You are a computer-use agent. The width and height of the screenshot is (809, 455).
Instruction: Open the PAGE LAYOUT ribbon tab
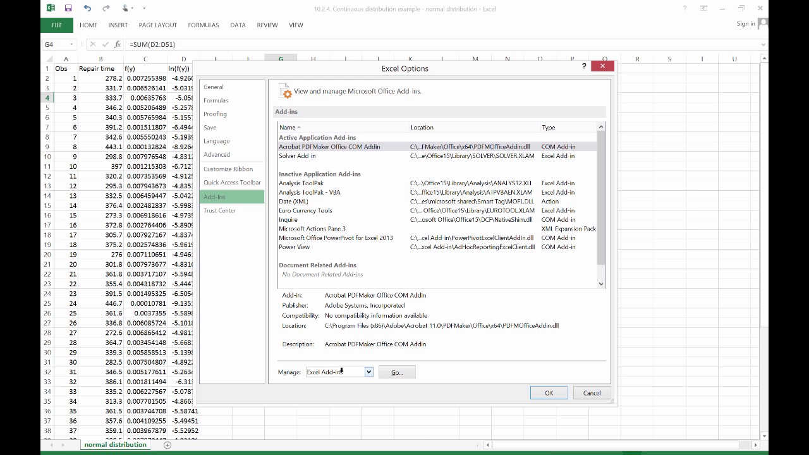158,25
